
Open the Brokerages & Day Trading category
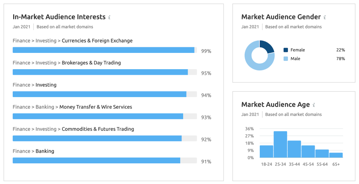(x=91, y=63)
